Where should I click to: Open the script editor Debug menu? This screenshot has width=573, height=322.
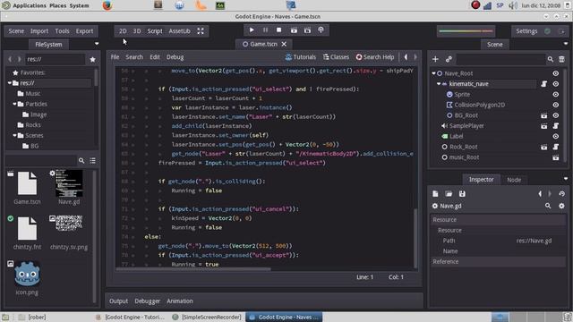pyautogui.click(x=175, y=57)
